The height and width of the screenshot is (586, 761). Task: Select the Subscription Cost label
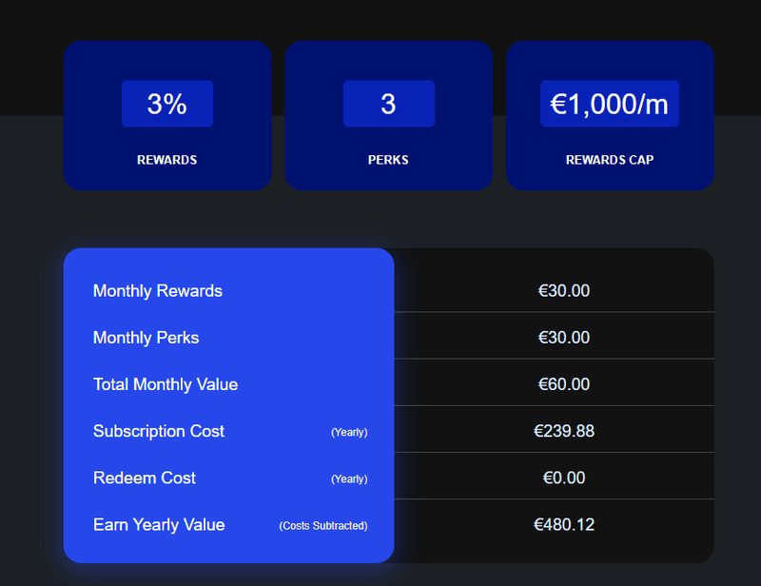[159, 431]
